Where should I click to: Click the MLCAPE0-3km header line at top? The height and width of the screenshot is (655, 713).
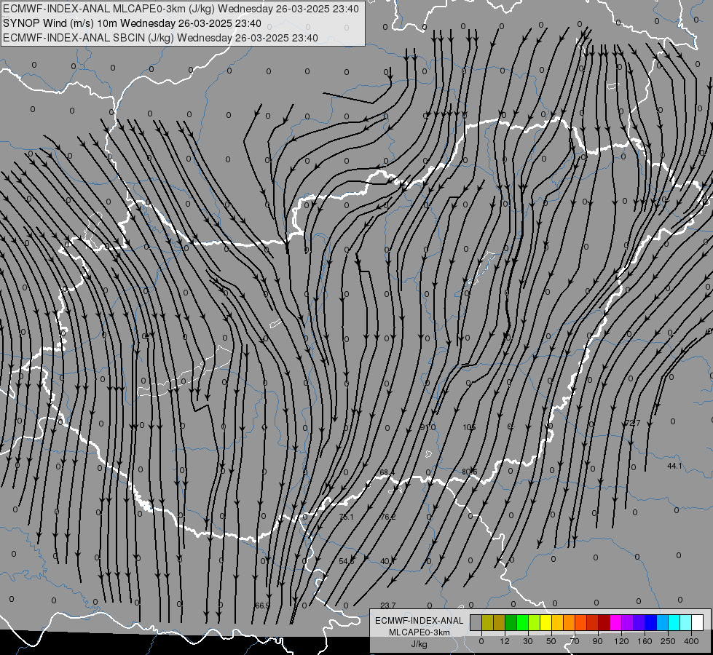point(181,9)
